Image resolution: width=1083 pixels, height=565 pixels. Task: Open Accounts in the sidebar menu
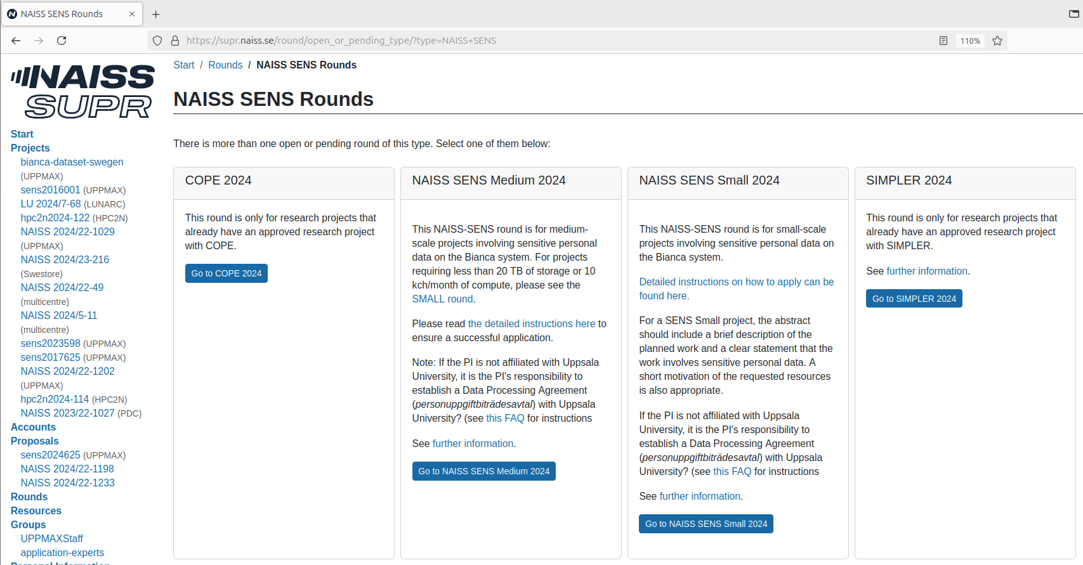34,427
